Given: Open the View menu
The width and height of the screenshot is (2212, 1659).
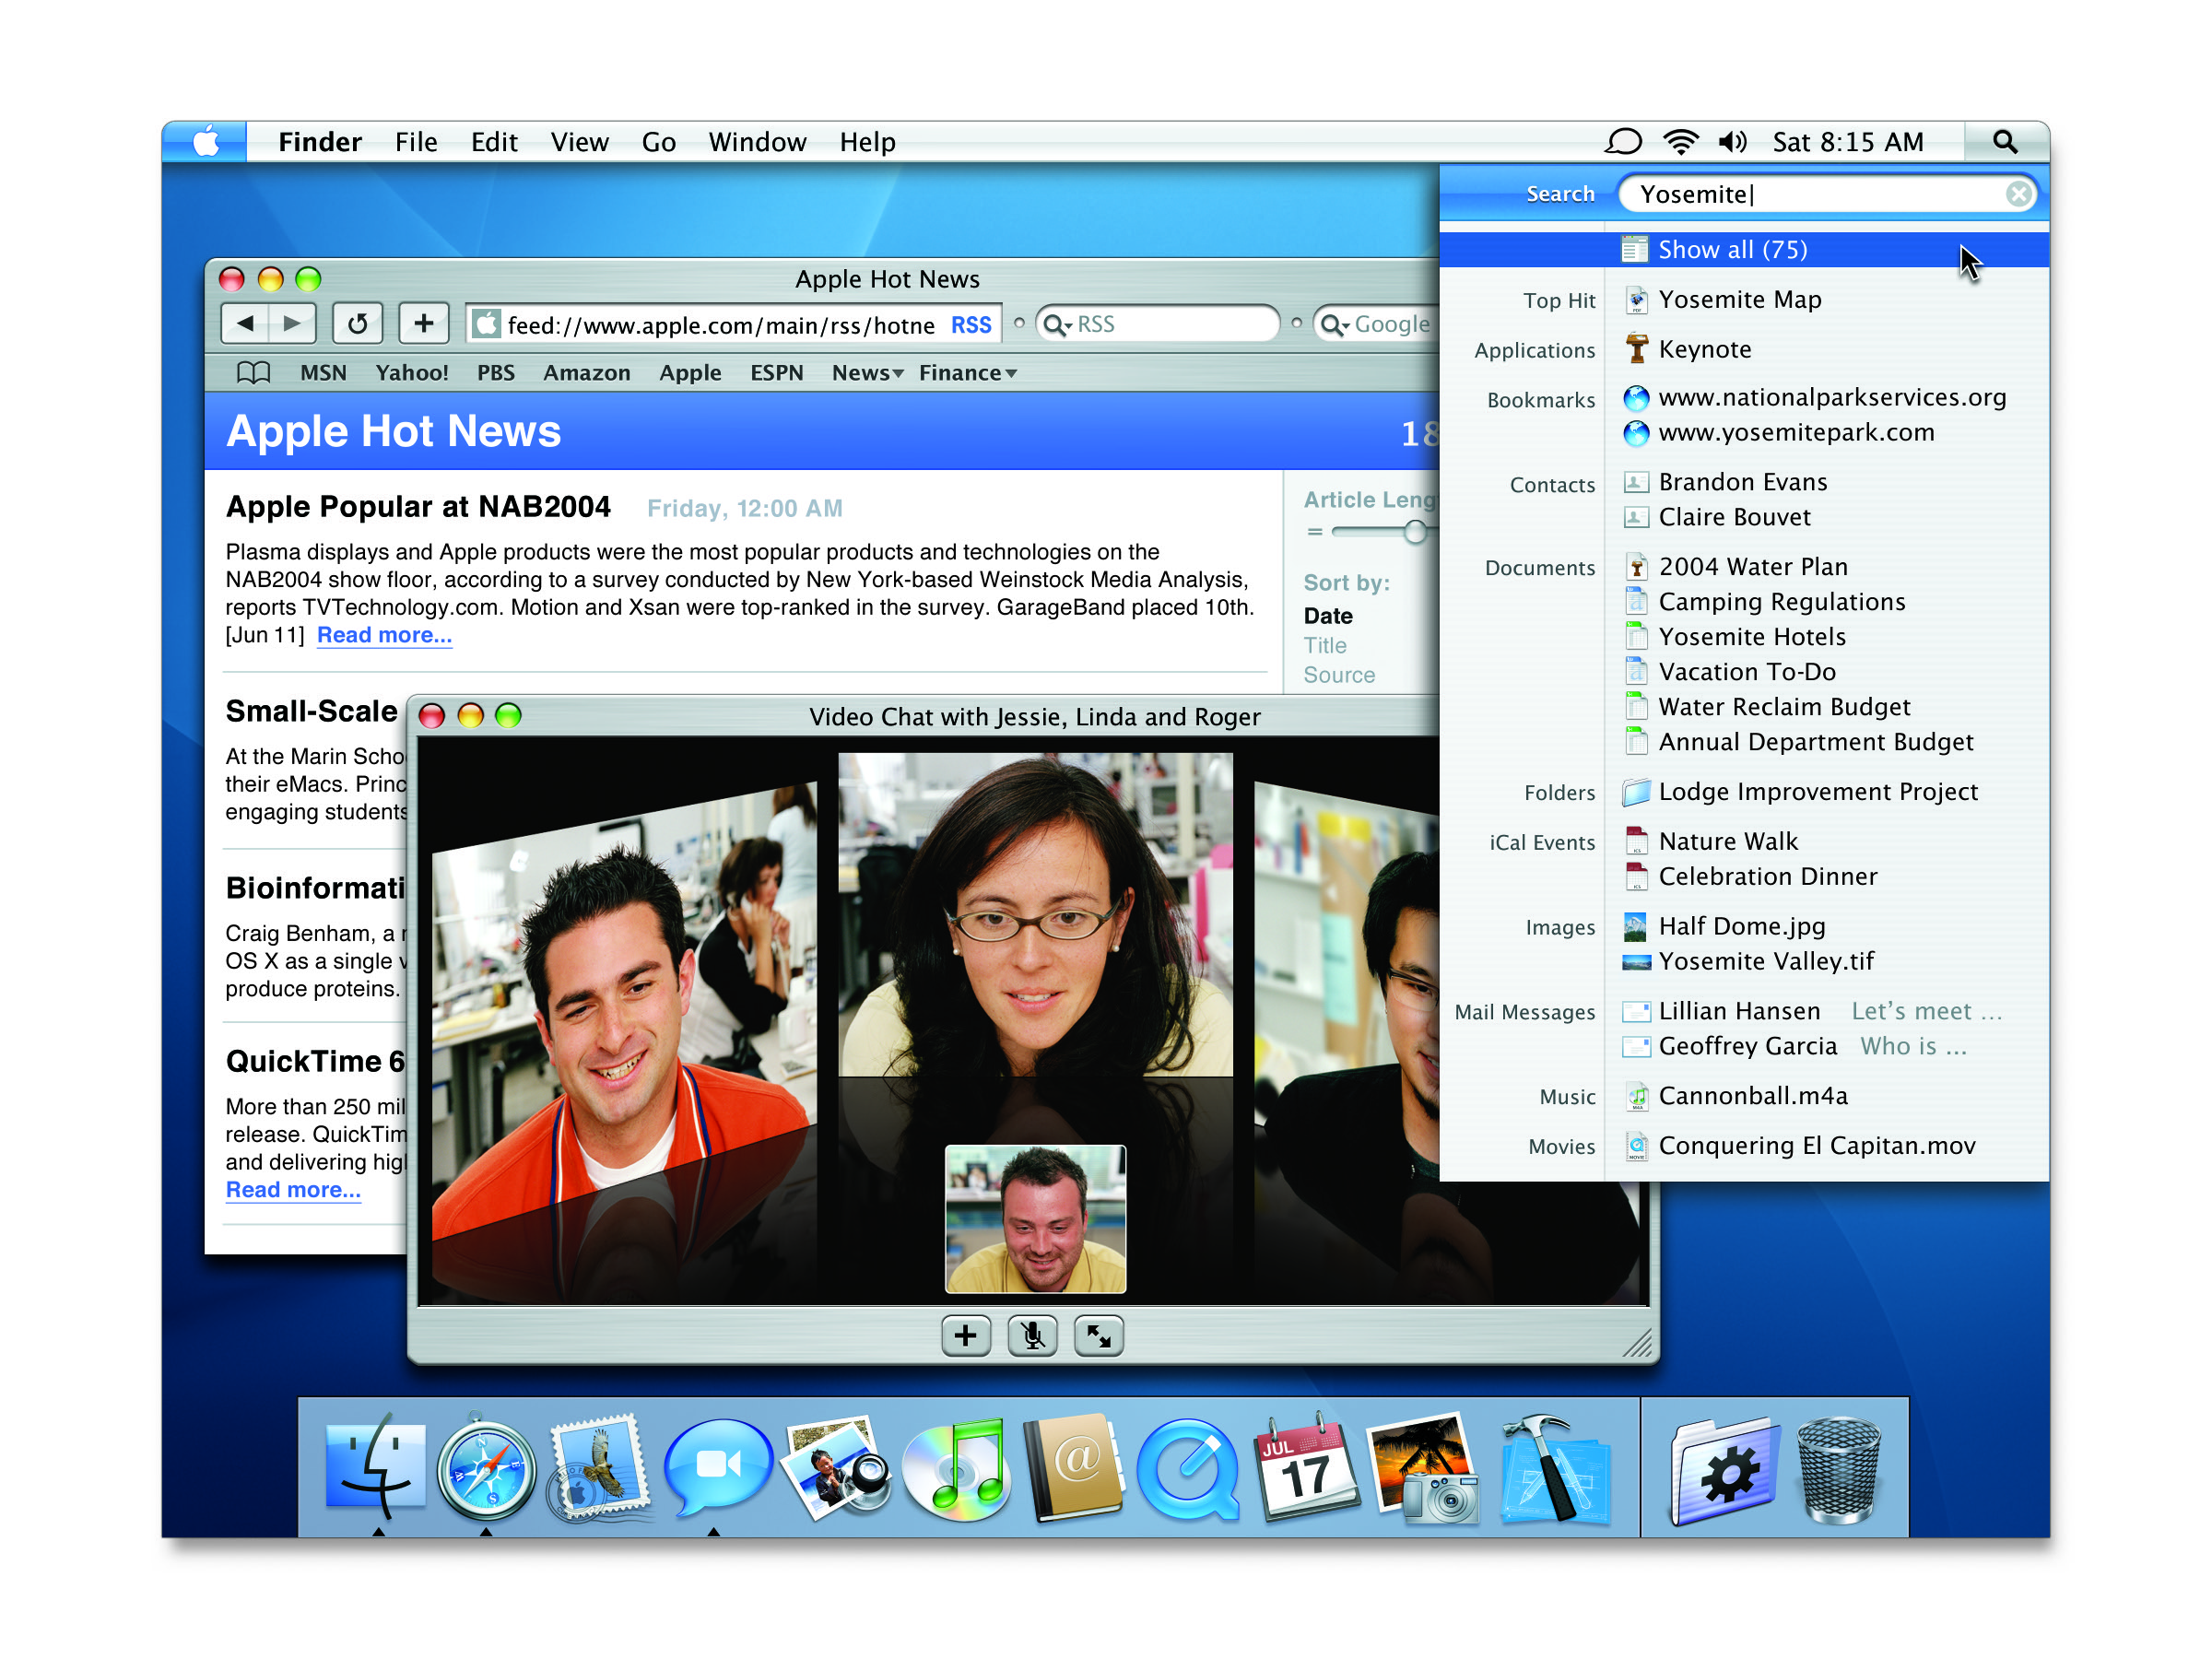Looking at the screenshot, I should tap(579, 142).
